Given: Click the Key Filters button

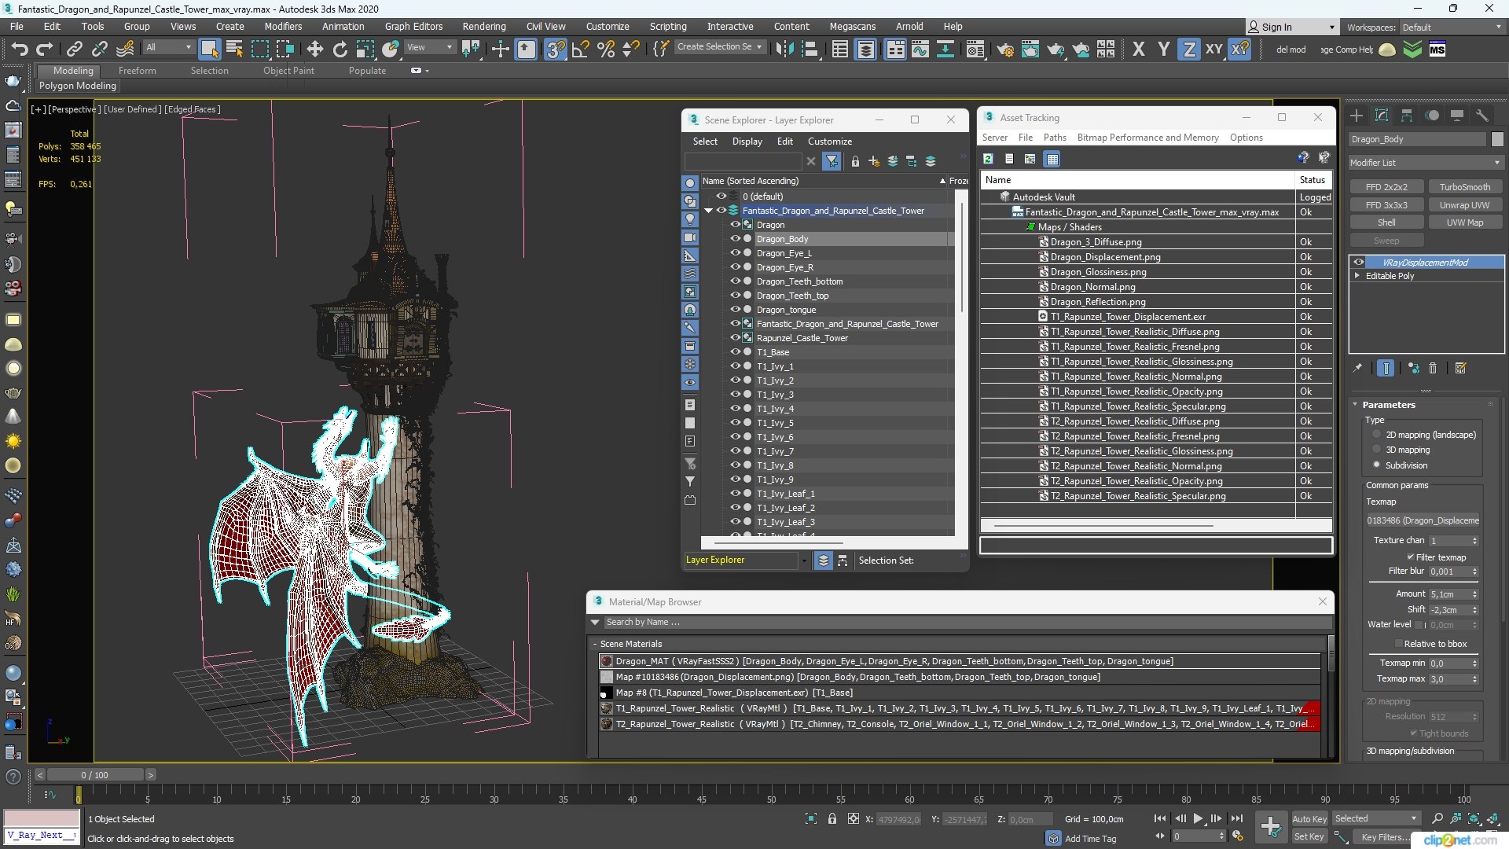Looking at the screenshot, I should tap(1385, 836).
